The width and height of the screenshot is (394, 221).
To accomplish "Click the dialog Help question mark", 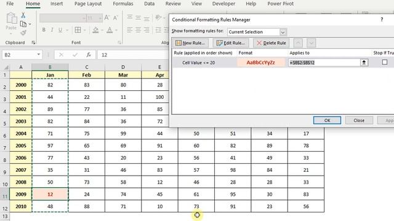I will tap(382, 20).
